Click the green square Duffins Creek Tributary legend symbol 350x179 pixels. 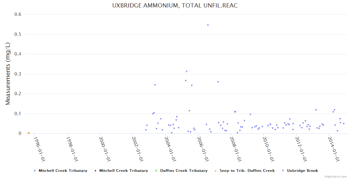coord(156,171)
